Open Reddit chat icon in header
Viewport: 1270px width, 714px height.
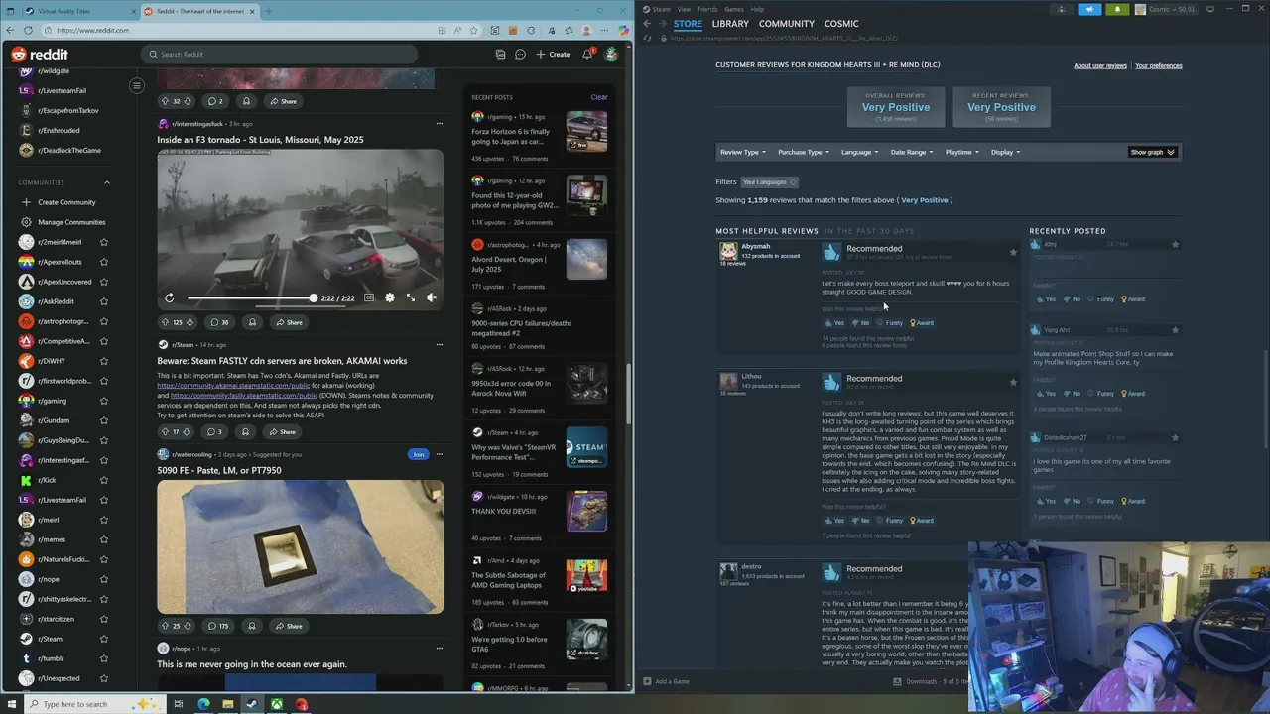[520, 54]
